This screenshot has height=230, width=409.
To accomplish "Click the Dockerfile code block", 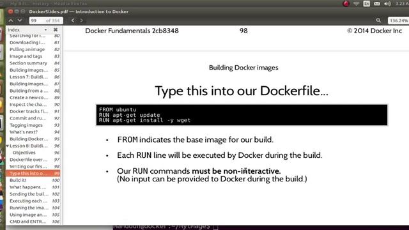I will (x=242, y=115).
